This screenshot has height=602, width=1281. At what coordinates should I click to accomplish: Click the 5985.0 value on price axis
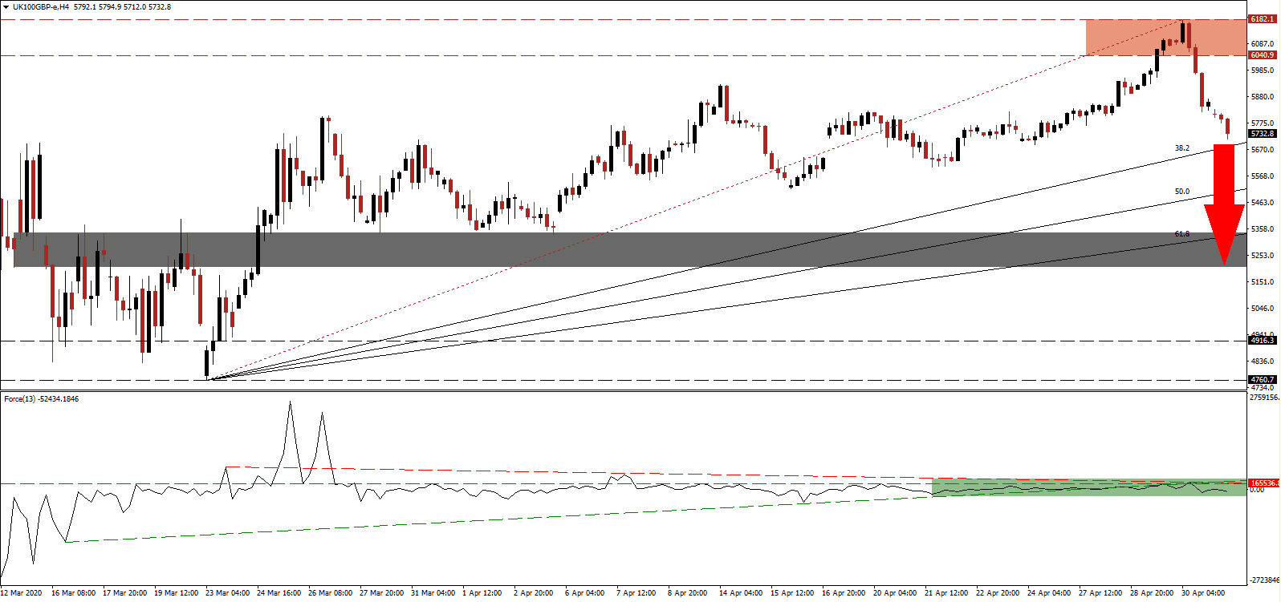point(1263,71)
